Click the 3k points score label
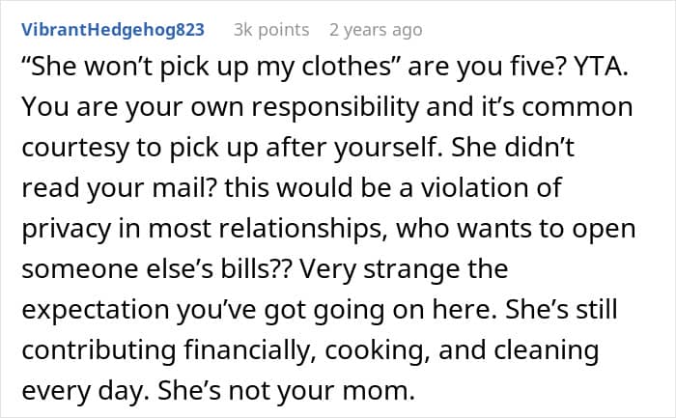Screen dimensions: 676x418 271,30
